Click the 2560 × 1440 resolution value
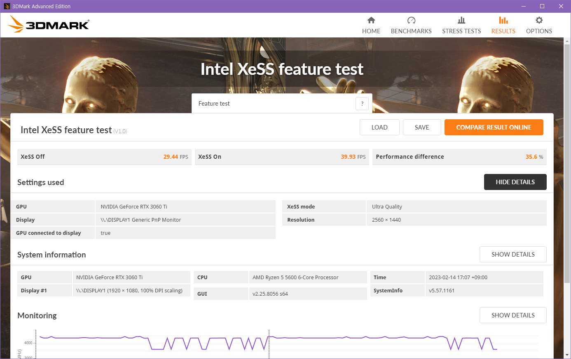The image size is (571, 359). point(386,220)
